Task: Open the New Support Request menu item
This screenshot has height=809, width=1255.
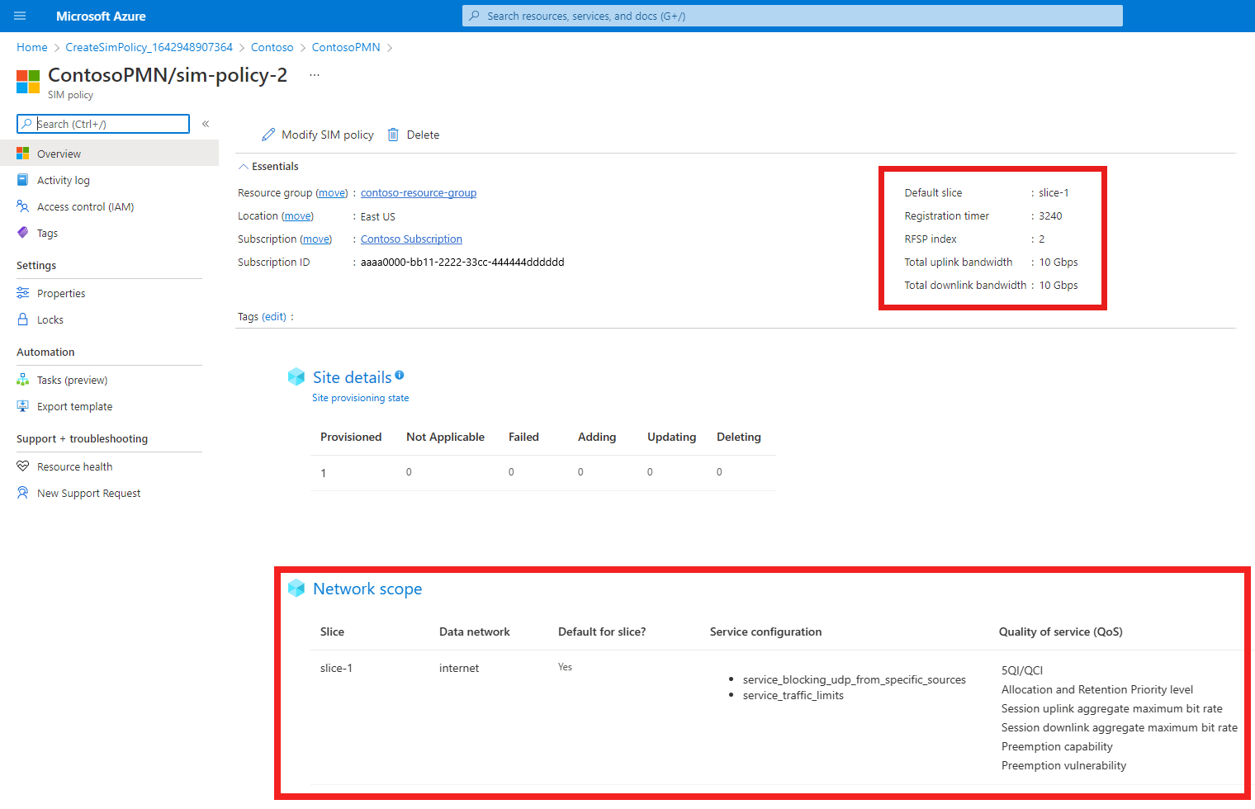Action: pyautogui.click(x=109, y=493)
